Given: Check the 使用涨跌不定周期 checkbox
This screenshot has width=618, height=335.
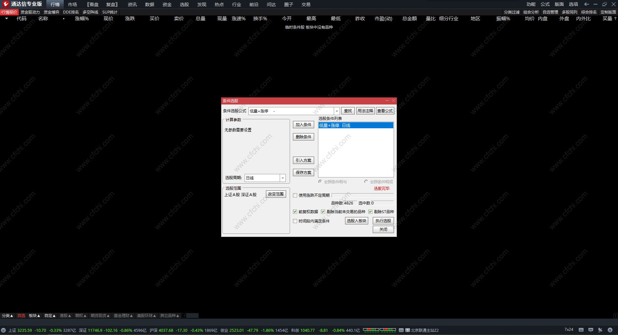Looking at the screenshot, I should [295, 195].
